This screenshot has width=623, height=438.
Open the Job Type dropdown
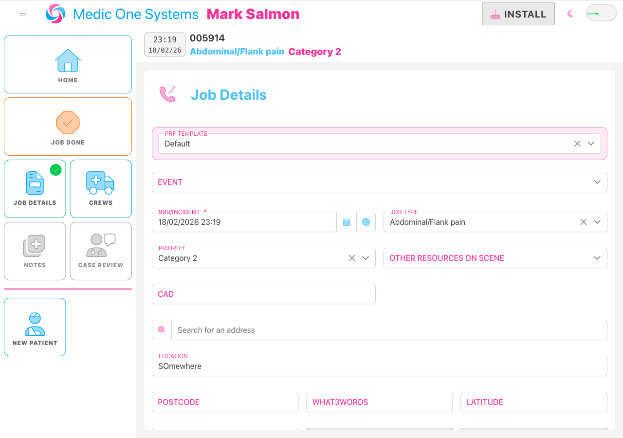[597, 221]
